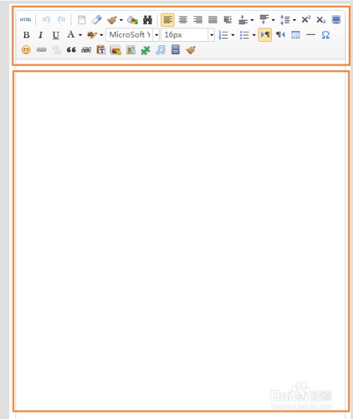353x419 pixels.
Task: Insert music using the note icon
Action: tap(160, 50)
